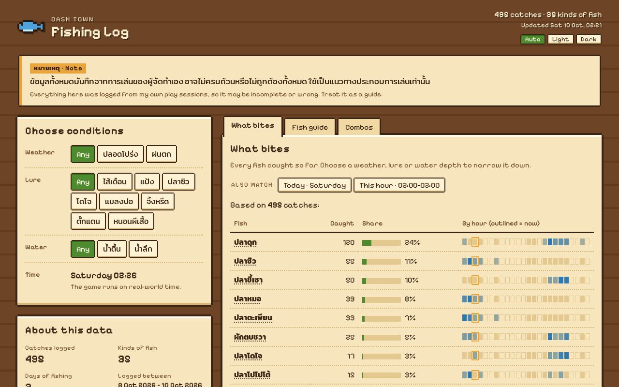Pick the ไส้เดือน lure
The width and height of the screenshot is (619, 387).
pyautogui.click(x=115, y=182)
